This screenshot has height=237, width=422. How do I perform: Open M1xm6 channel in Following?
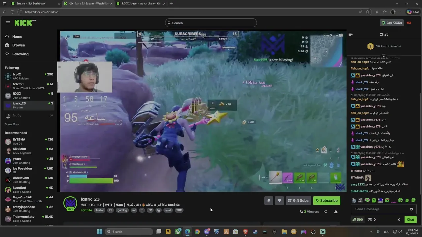pos(29,86)
